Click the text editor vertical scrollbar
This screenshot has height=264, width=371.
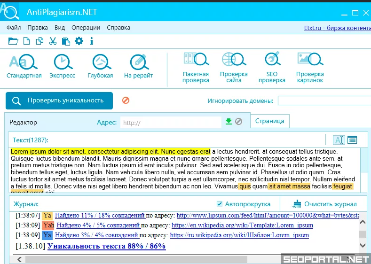pyautogui.click(x=364, y=170)
